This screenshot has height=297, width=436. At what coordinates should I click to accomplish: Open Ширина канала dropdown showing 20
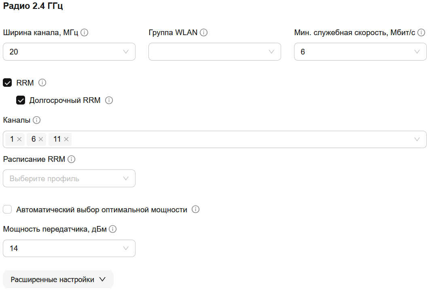(x=69, y=52)
